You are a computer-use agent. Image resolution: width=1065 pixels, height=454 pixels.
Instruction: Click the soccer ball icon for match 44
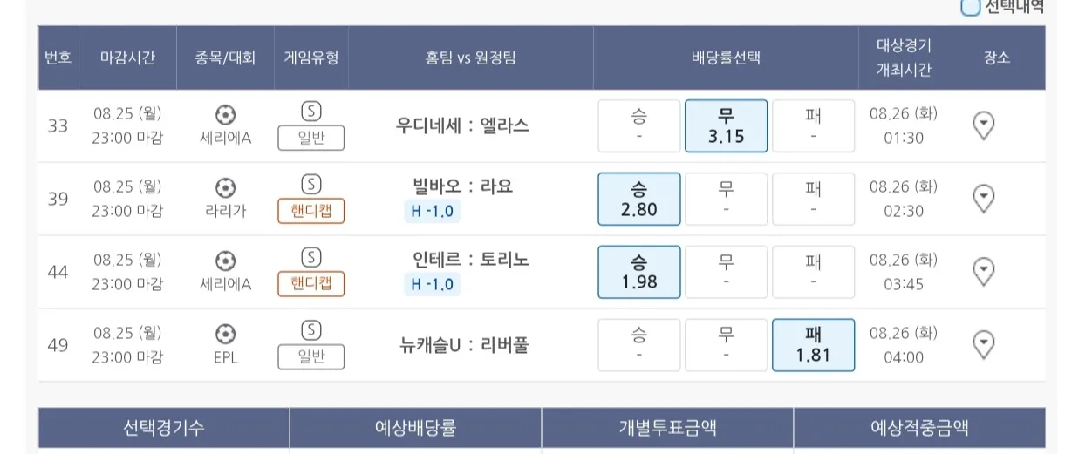225,261
